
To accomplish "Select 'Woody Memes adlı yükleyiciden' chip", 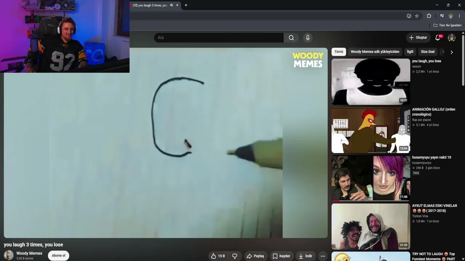I will click(375, 52).
